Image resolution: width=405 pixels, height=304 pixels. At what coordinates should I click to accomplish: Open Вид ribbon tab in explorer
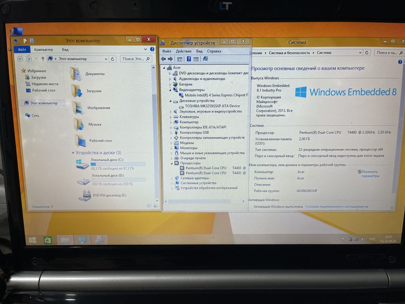pos(65,50)
